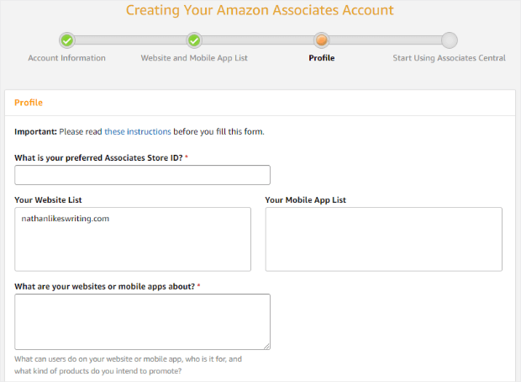Click the progress bar between Account Information and Website steps
The width and height of the screenshot is (521, 382).
coord(130,40)
